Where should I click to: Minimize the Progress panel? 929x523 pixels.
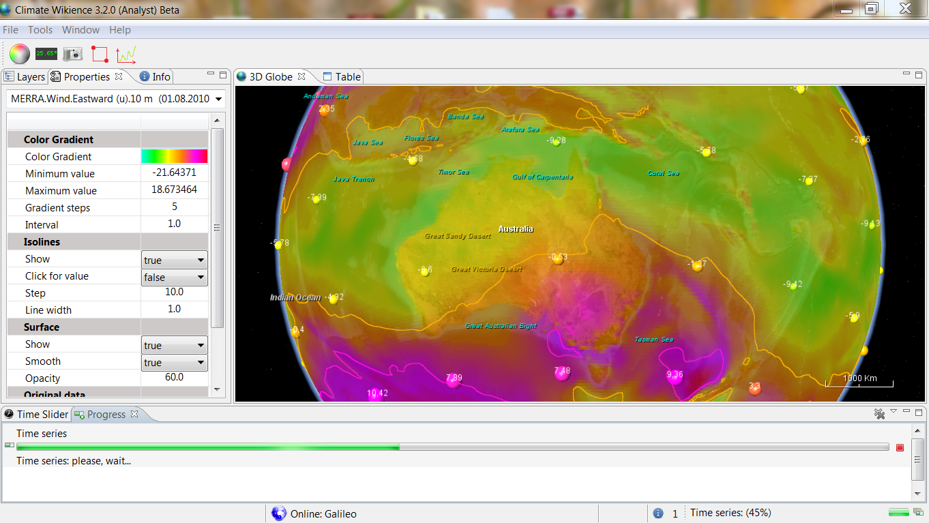pos(906,412)
